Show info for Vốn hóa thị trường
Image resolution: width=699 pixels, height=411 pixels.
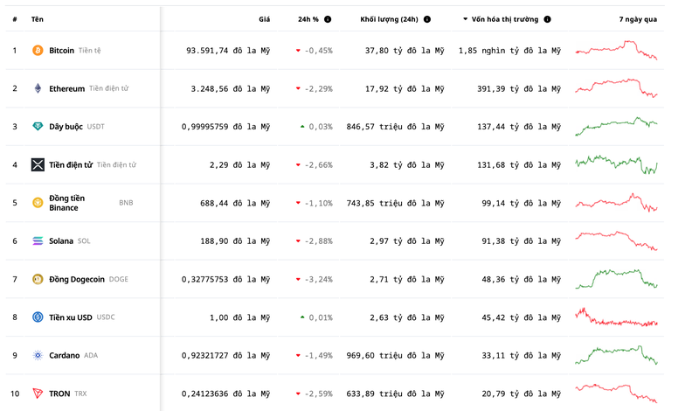pyautogui.click(x=547, y=18)
